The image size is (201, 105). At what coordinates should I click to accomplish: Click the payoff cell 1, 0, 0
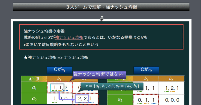pyautogui.click(x=60, y=98)
